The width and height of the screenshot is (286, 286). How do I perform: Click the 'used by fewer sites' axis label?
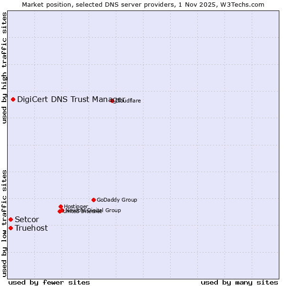tap(49, 282)
